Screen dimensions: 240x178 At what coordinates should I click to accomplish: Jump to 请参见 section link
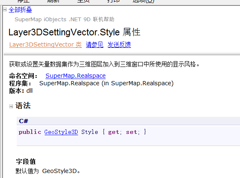tap(95, 44)
